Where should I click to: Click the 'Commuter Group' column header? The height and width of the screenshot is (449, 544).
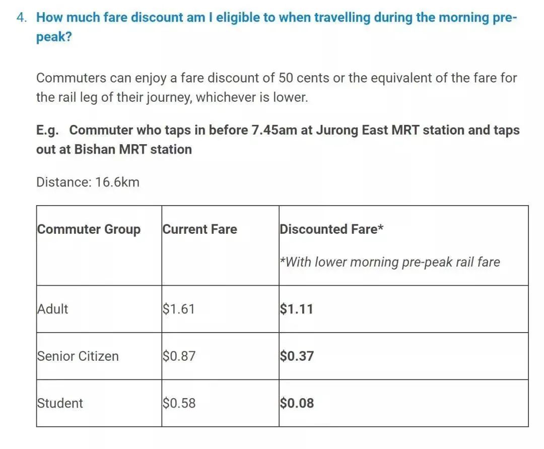(x=89, y=229)
